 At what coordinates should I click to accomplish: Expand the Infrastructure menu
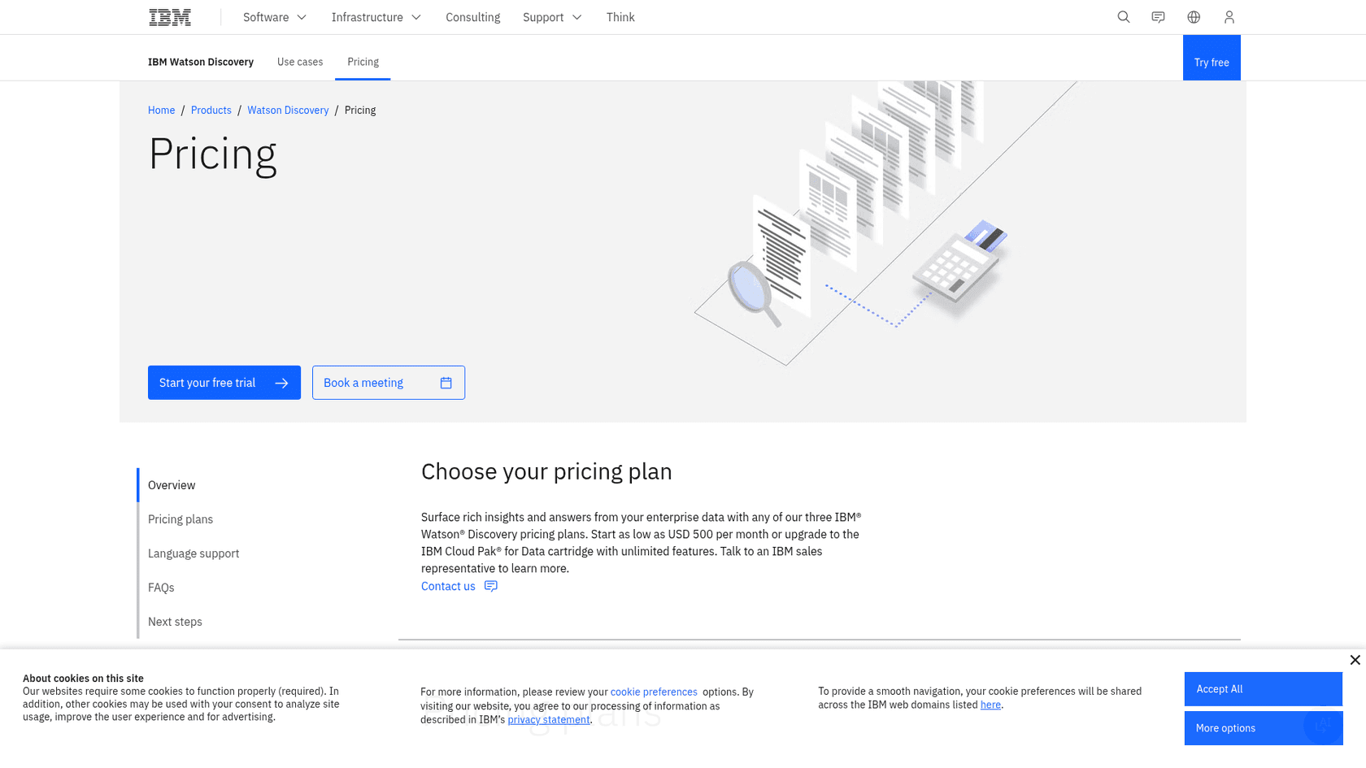(376, 17)
